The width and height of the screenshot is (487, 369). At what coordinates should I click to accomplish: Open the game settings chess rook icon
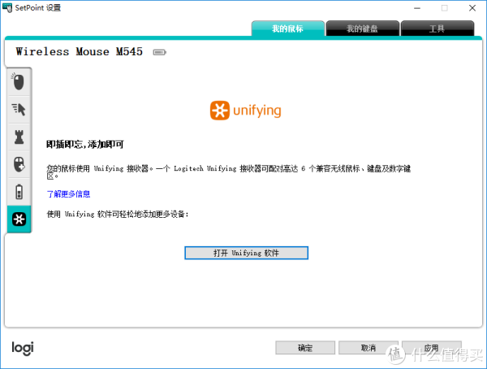click(19, 137)
